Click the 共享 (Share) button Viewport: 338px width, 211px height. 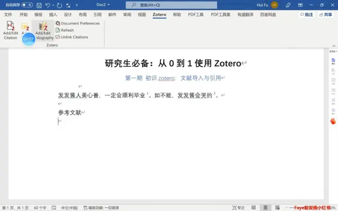point(326,15)
